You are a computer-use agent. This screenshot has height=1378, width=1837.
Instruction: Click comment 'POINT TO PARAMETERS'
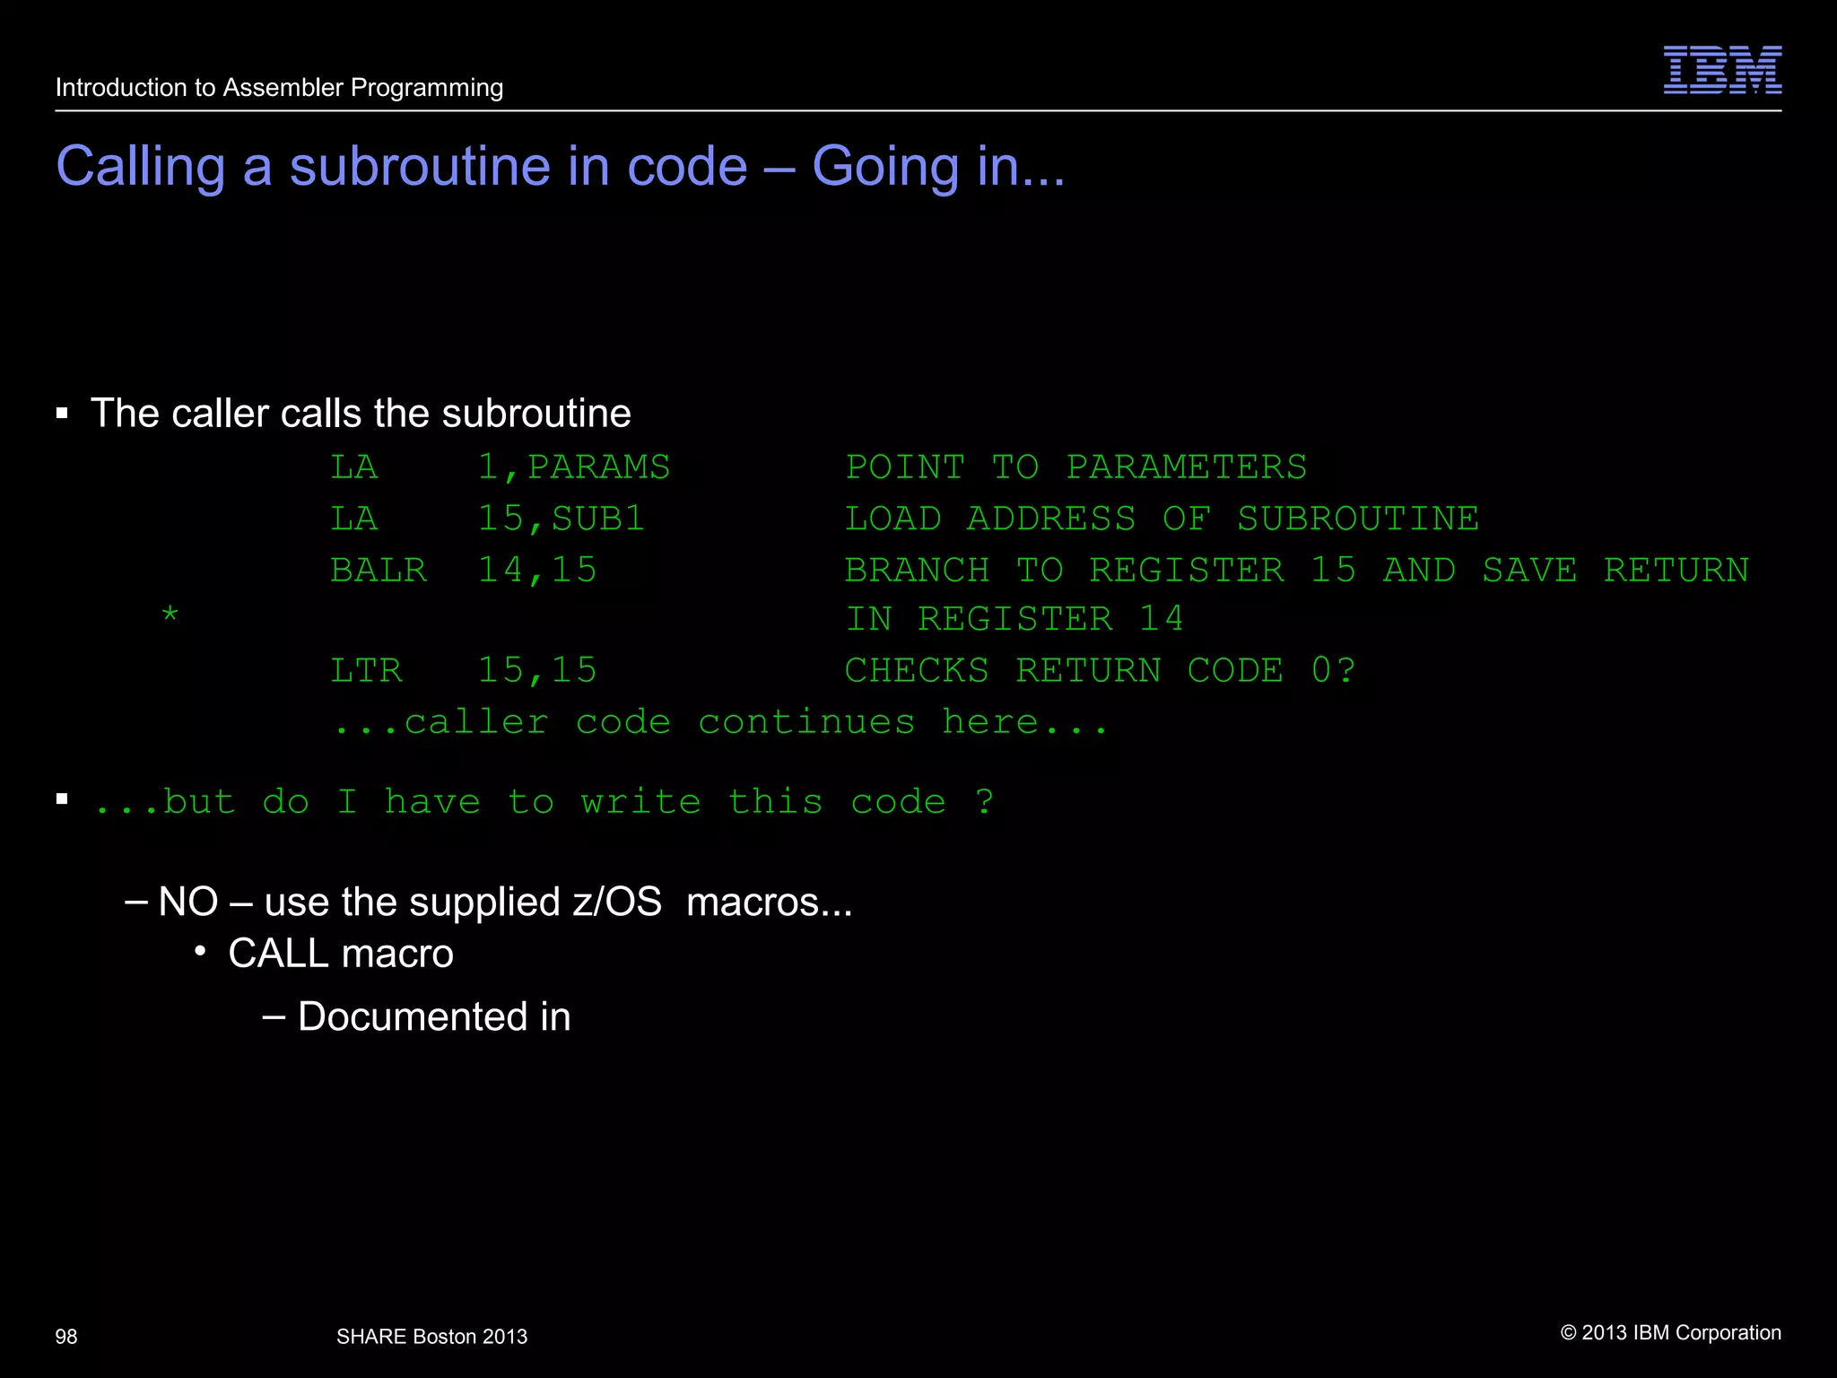[1076, 467]
